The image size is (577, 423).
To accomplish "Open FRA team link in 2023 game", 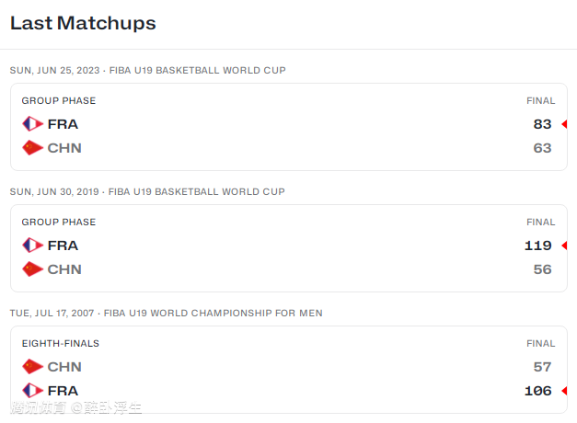I will (63, 124).
